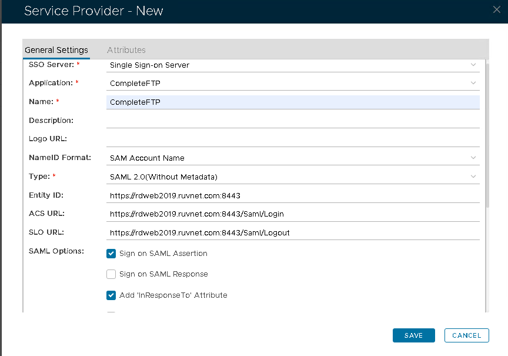Expand the NameID Format dropdown
The height and width of the screenshot is (356, 508).
click(293, 158)
